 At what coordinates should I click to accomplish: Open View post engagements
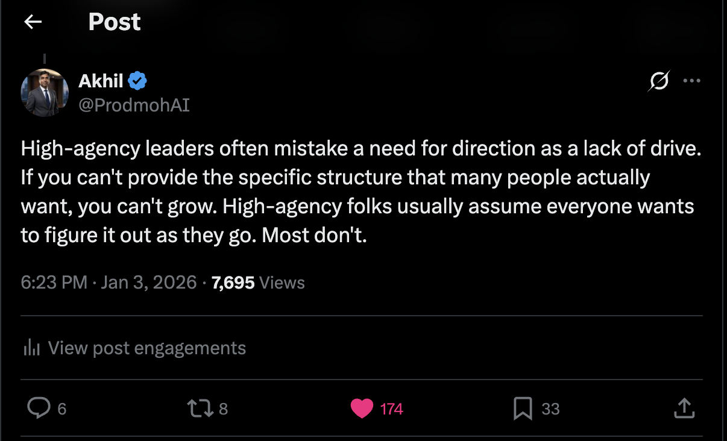[146, 348]
